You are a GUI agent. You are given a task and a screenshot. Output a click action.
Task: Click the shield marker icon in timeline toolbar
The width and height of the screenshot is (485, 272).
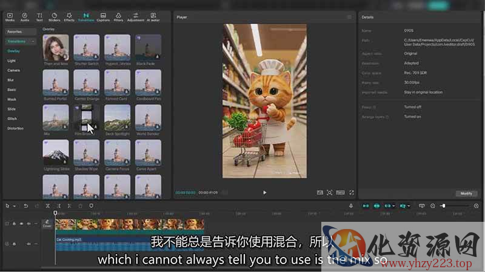click(x=91, y=206)
